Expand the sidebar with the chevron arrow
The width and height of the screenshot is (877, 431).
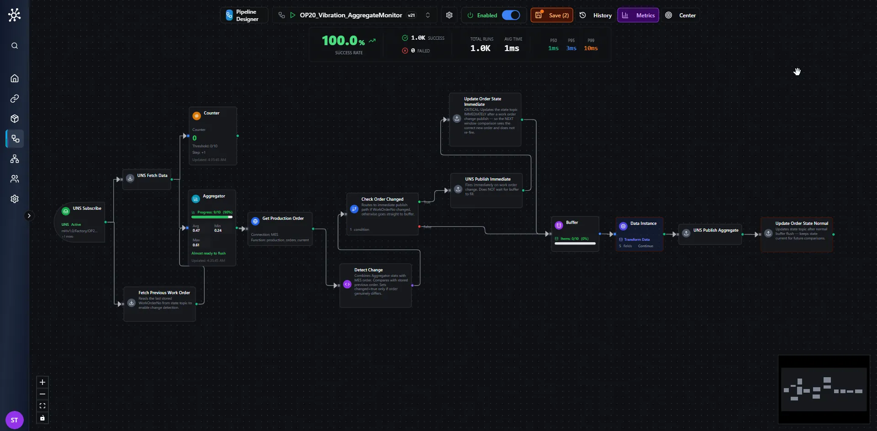[x=29, y=216]
